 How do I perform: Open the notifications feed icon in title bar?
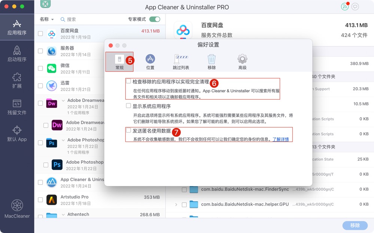345,6
